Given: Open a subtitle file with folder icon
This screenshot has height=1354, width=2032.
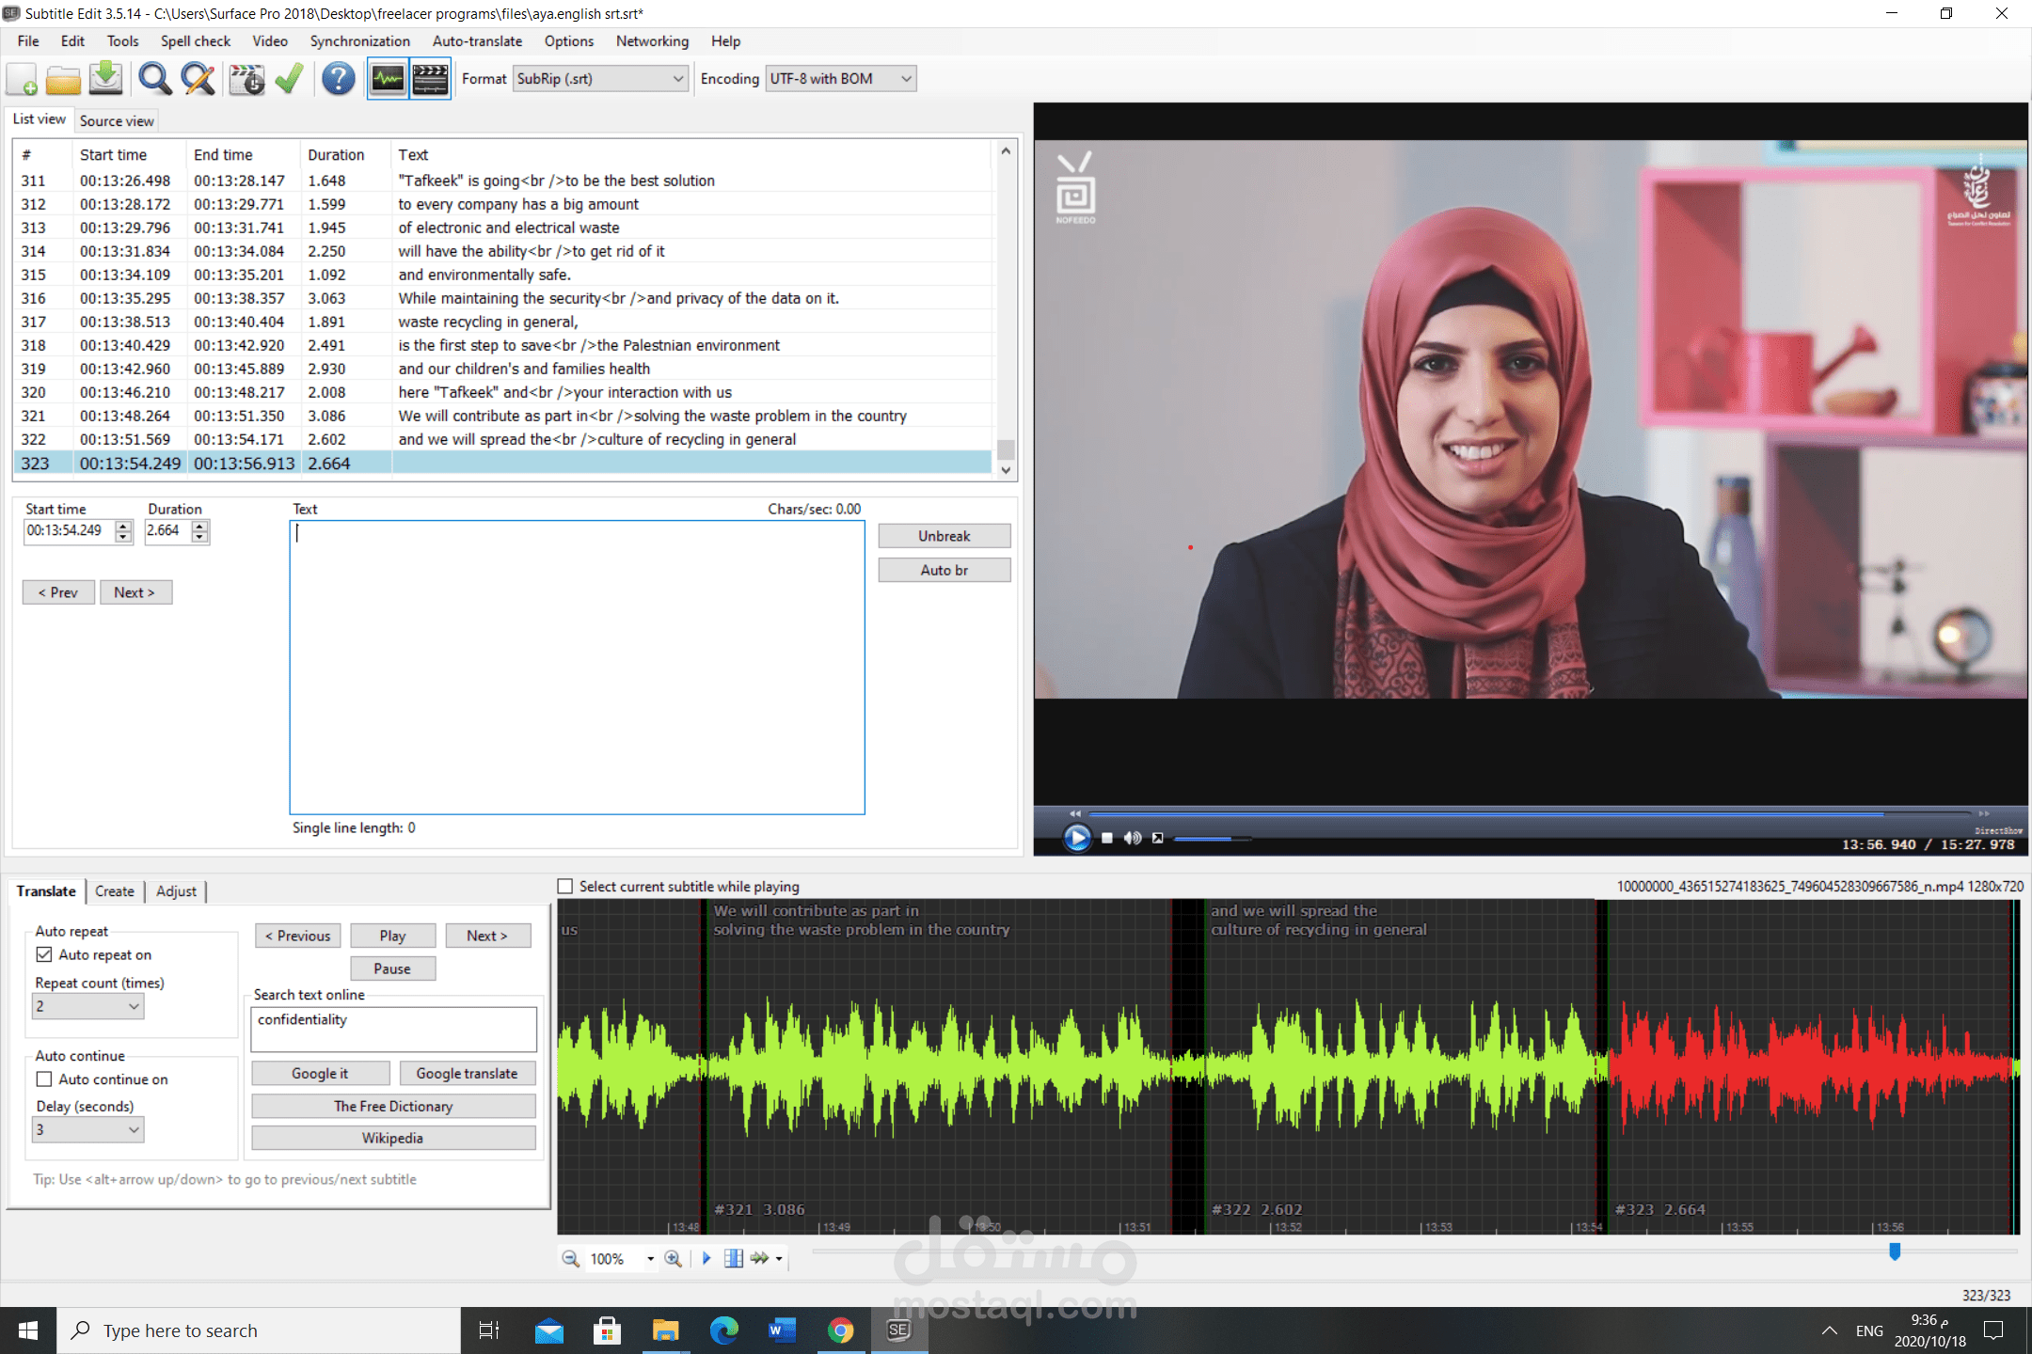Looking at the screenshot, I should (x=63, y=79).
